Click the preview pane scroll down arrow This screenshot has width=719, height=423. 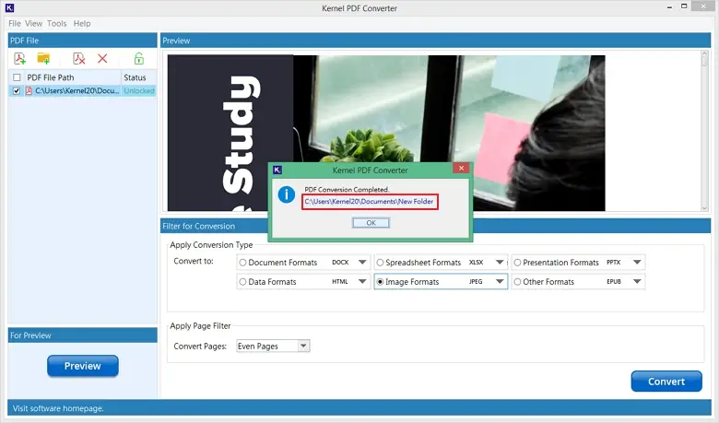coord(704,208)
